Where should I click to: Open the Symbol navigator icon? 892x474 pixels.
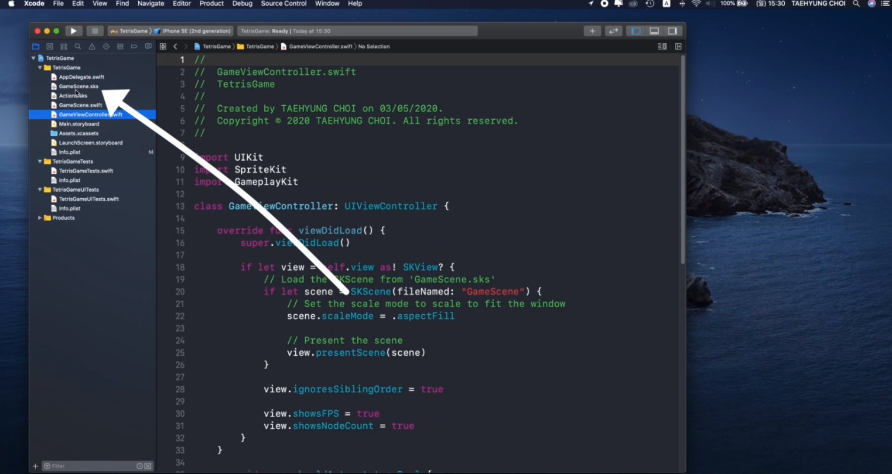pyautogui.click(x=64, y=47)
